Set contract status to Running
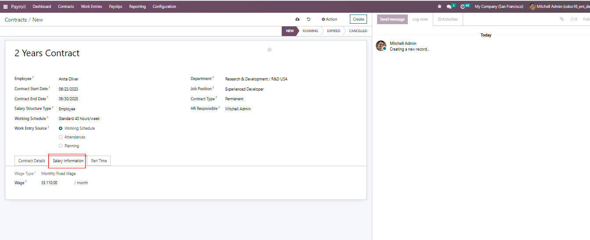This screenshot has width=590, height=240. pos(310,31)
